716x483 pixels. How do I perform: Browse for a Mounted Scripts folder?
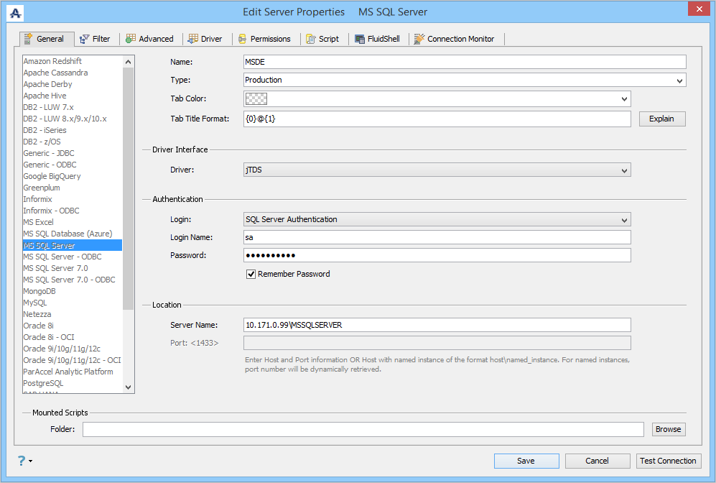668,429
